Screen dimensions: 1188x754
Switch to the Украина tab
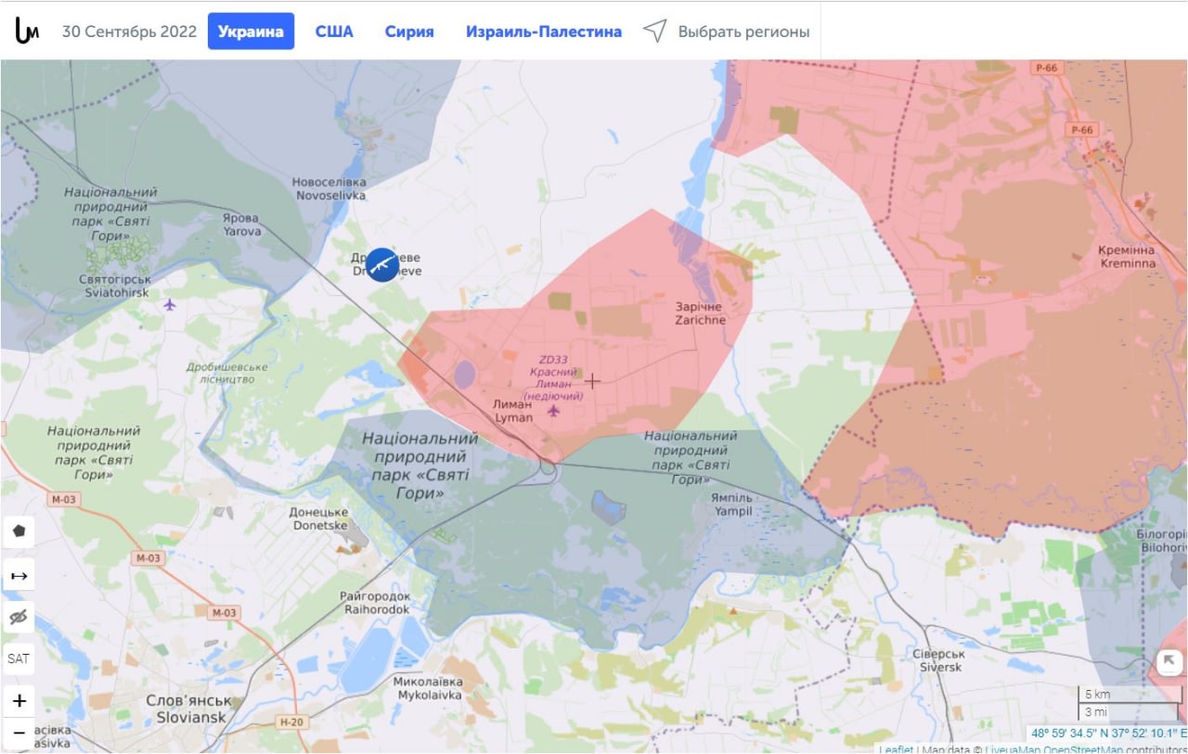pos(251,32)
